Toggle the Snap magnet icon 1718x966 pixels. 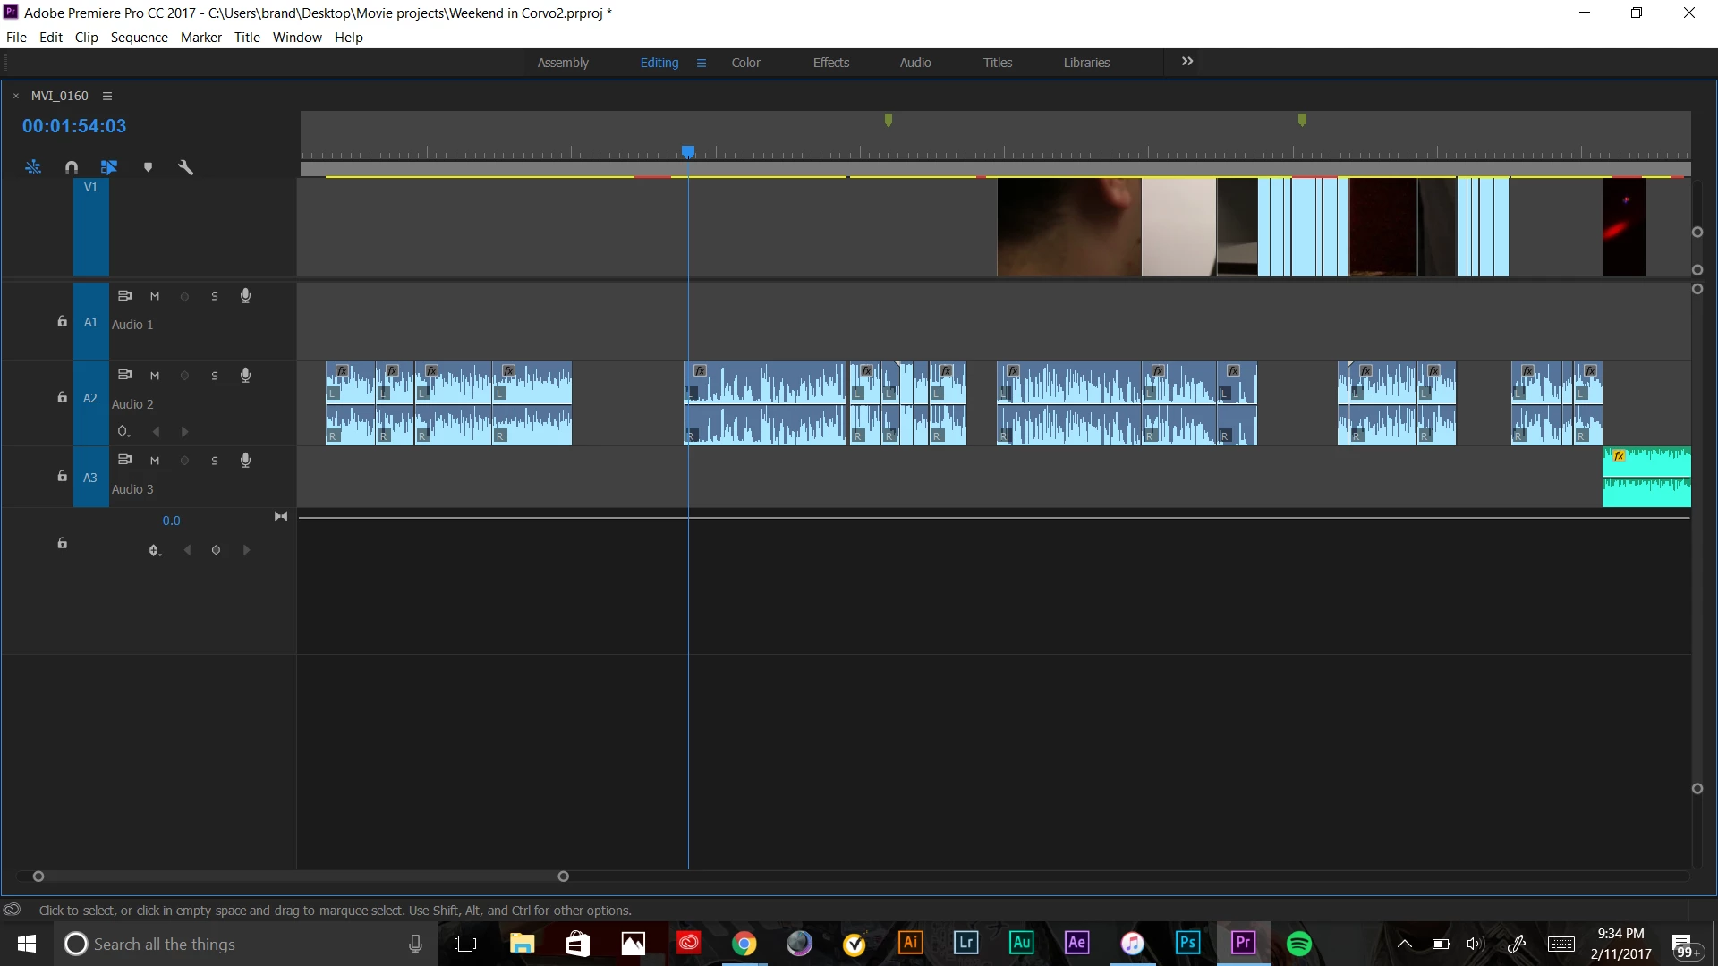pyautogui.click(x=72, y=167)
